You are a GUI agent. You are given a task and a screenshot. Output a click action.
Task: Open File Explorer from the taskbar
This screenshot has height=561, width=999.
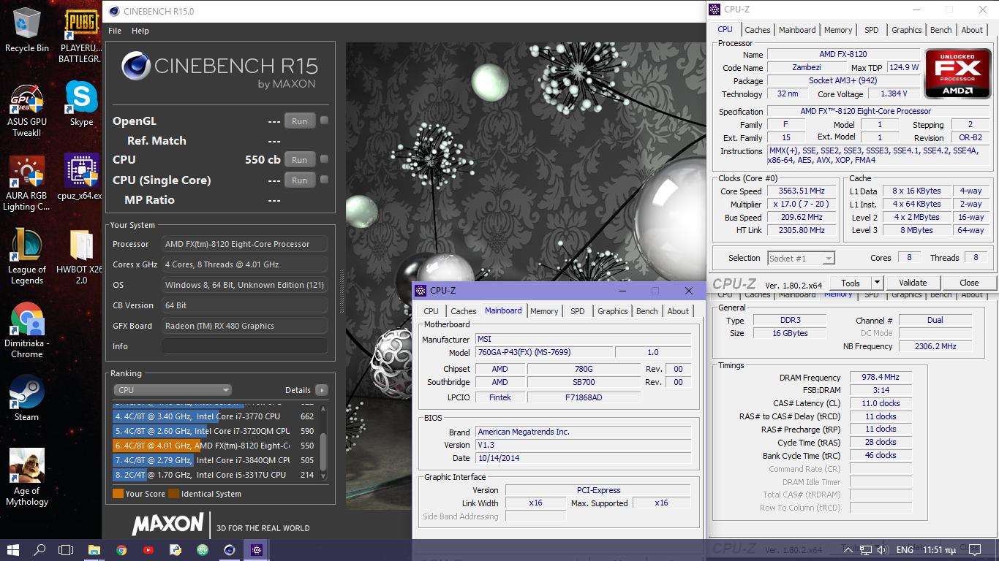pyautogui.click(x=94, y=550)
